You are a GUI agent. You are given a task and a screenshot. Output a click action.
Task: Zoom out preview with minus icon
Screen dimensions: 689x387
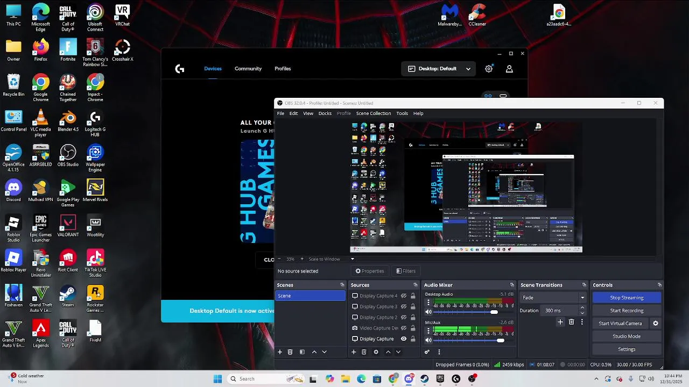pos(279,259)
